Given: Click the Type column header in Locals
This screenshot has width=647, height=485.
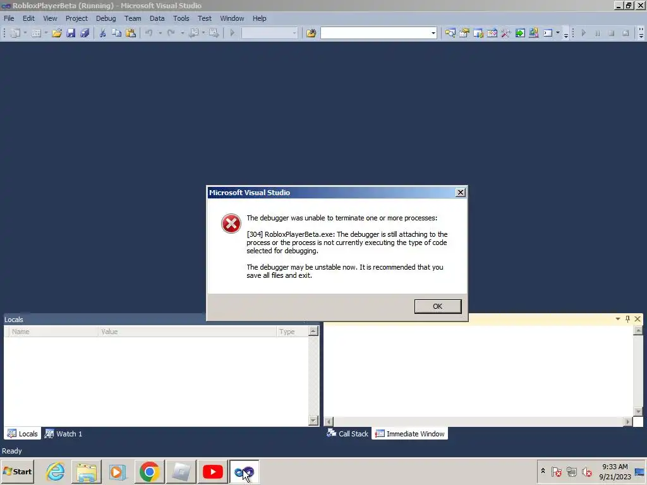Looking at the screenshot, I should click(x=292, y=332).
